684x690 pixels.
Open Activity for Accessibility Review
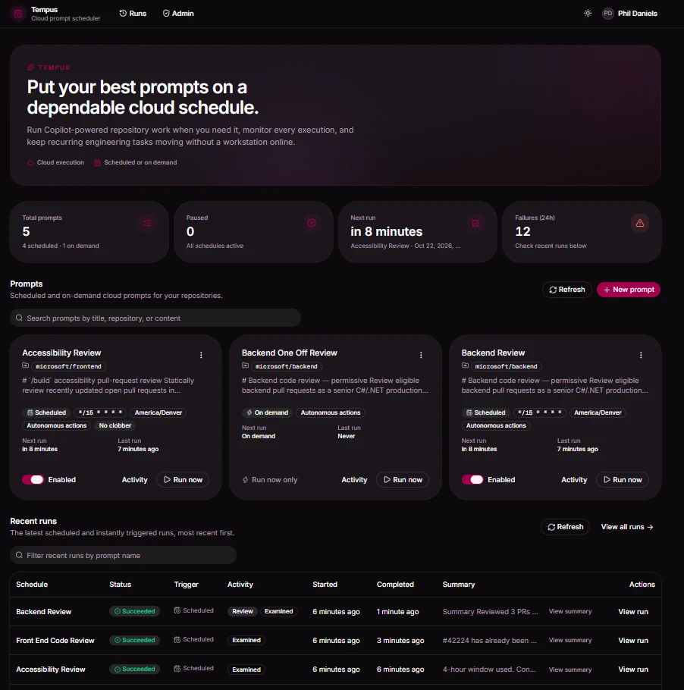pyautogui.click(x=135, y=480)
